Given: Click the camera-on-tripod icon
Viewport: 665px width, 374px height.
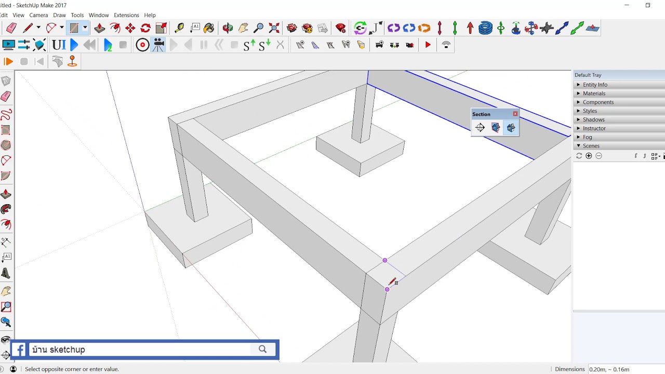Looking at the screenshot, I should (x=158, y=45).
